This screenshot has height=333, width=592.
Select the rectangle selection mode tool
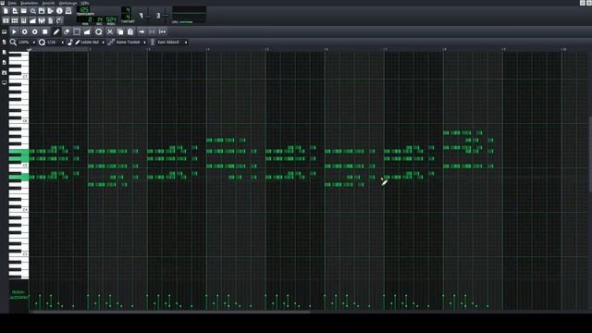tap(77, 31)
